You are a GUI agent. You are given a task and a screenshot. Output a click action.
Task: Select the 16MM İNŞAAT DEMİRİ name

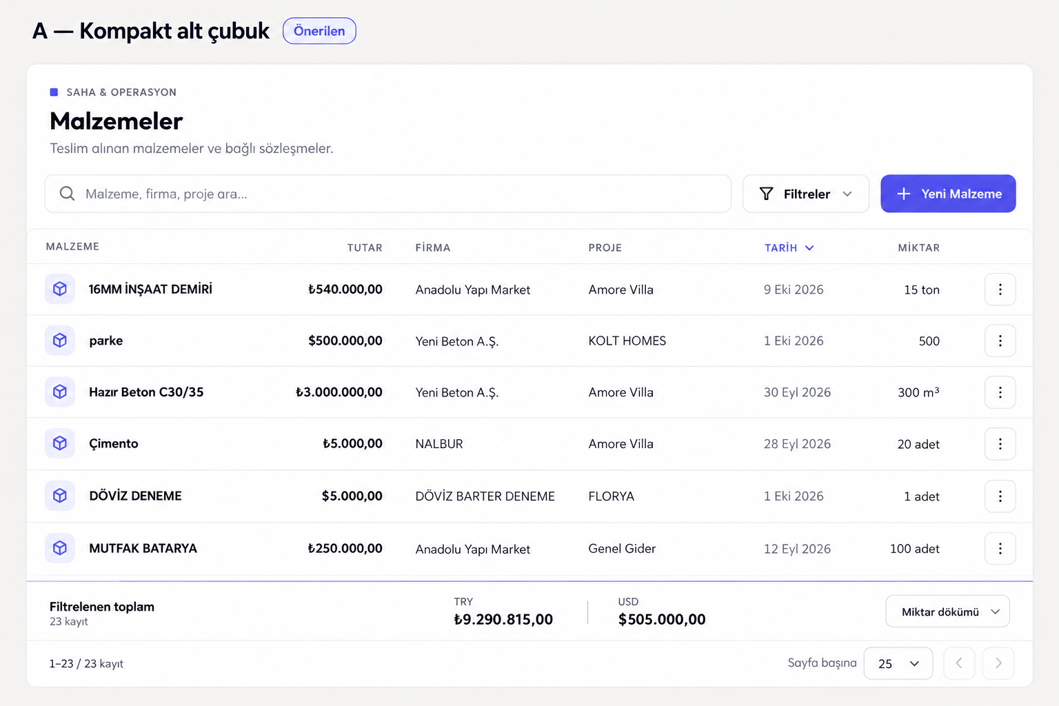pos(150,289)
